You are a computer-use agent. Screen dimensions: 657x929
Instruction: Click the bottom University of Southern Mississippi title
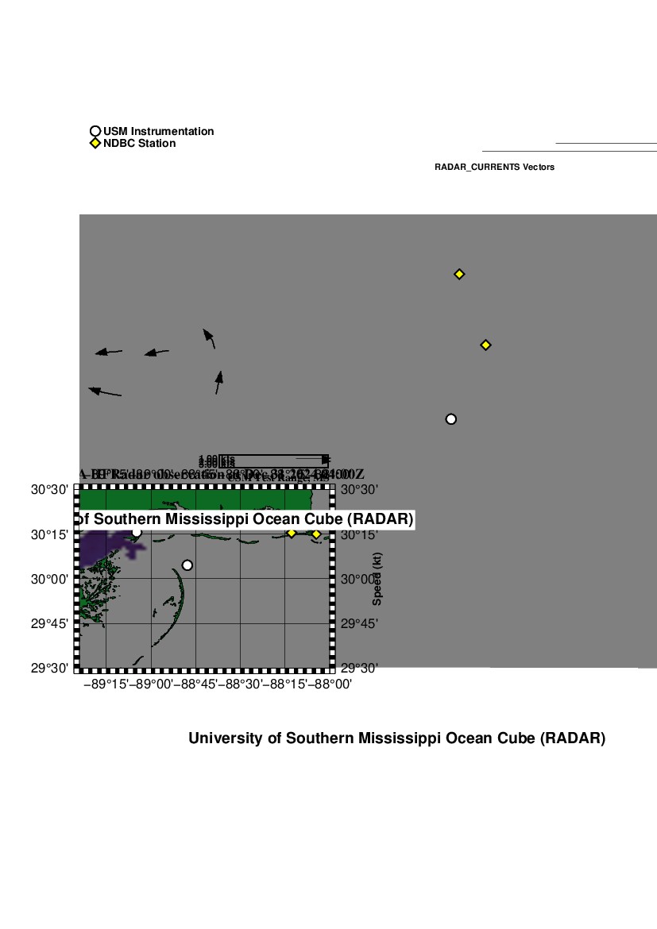click(x=396, y=738)
